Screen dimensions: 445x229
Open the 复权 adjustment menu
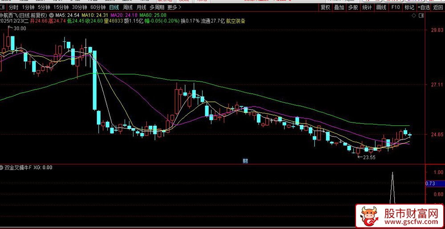point(326,8)
